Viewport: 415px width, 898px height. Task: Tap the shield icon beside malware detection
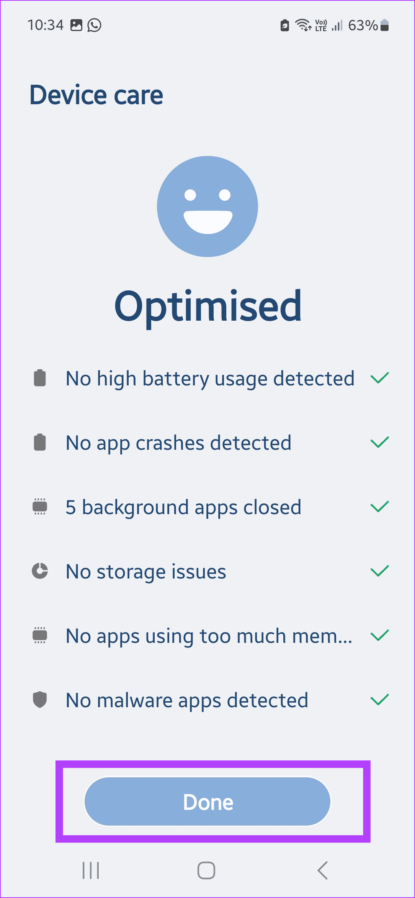(40, 700)
